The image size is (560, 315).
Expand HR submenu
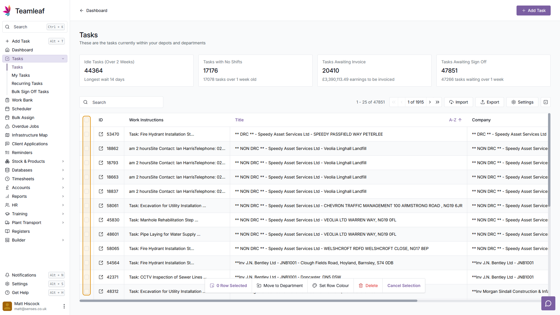[63, 205]
